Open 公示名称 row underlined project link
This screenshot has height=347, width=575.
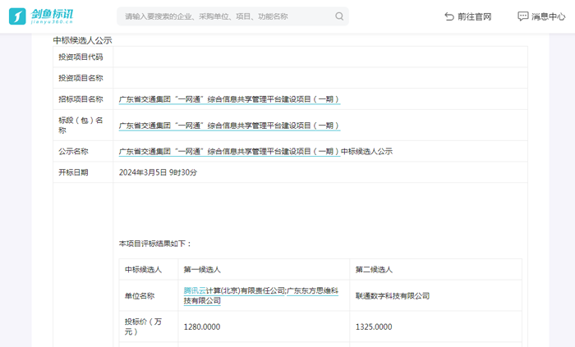(229, 152)
